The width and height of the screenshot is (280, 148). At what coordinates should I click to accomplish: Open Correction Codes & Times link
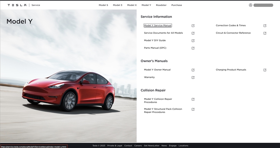tap(231, 25)
